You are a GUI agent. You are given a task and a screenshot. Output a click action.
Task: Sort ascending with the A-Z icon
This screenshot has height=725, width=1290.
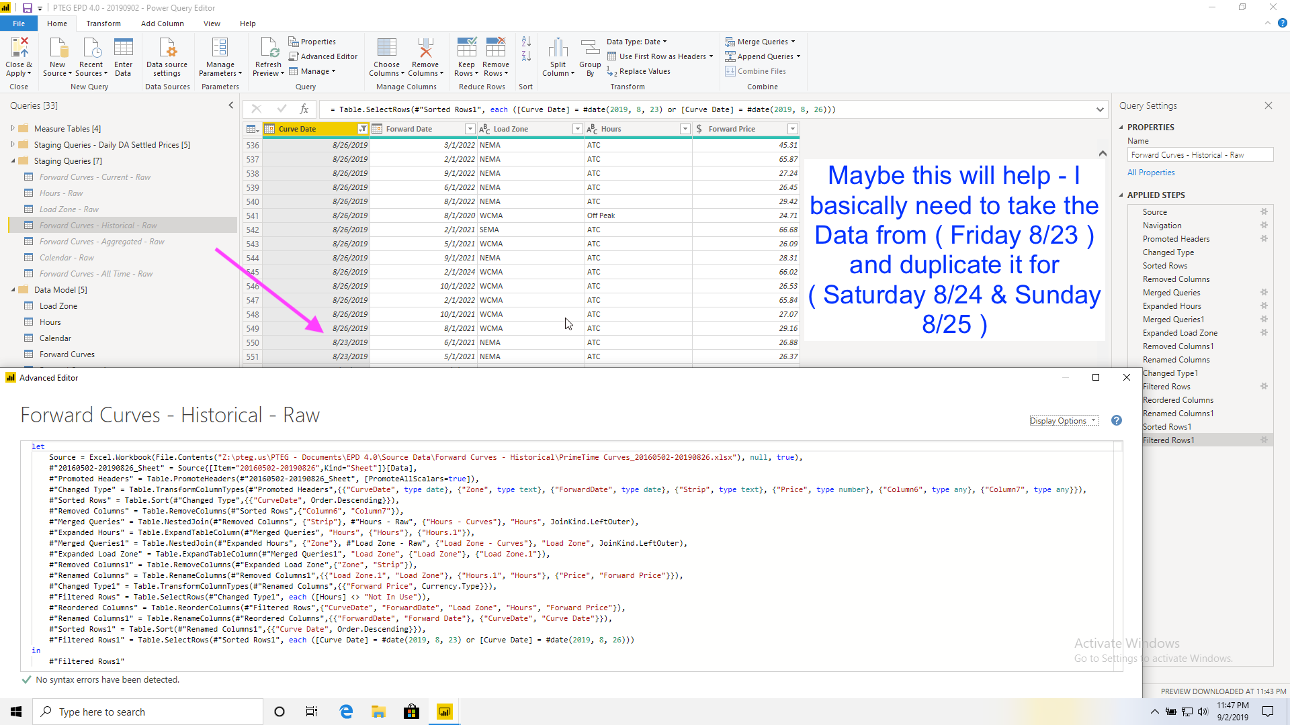click(x=526, y=42)
